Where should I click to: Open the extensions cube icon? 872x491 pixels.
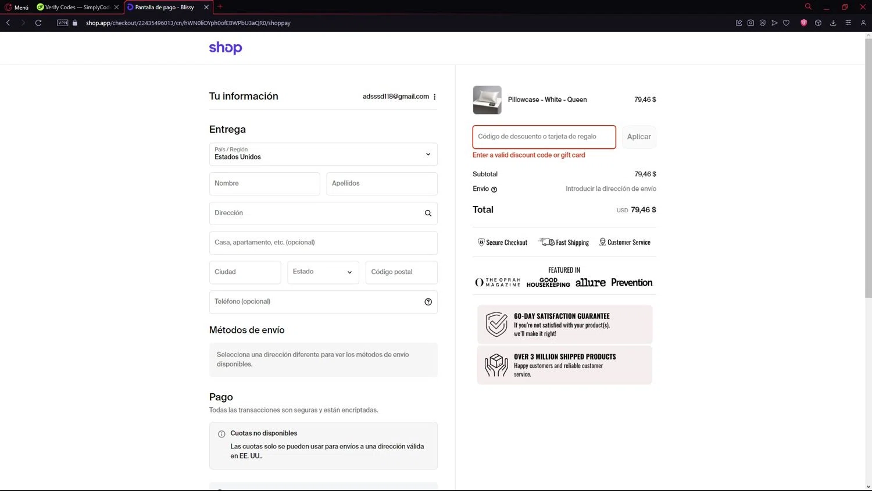[818, 23]
